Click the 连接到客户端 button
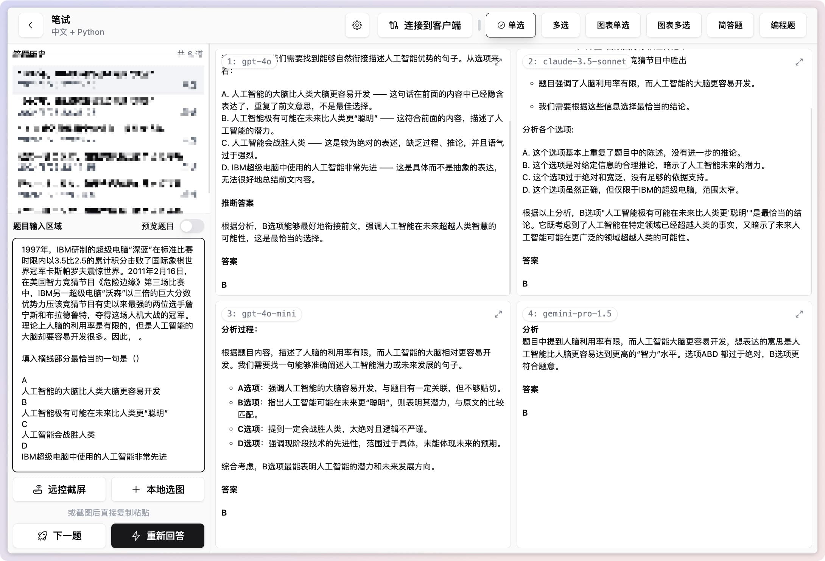 [425, 25]
